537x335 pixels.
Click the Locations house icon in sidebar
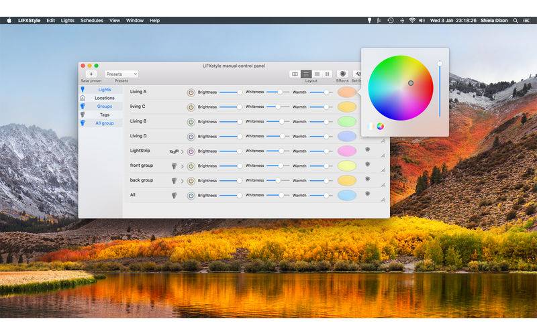click(83, 98)
